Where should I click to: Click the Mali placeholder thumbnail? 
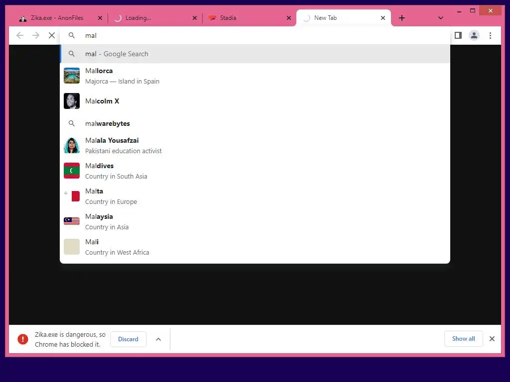72,247
